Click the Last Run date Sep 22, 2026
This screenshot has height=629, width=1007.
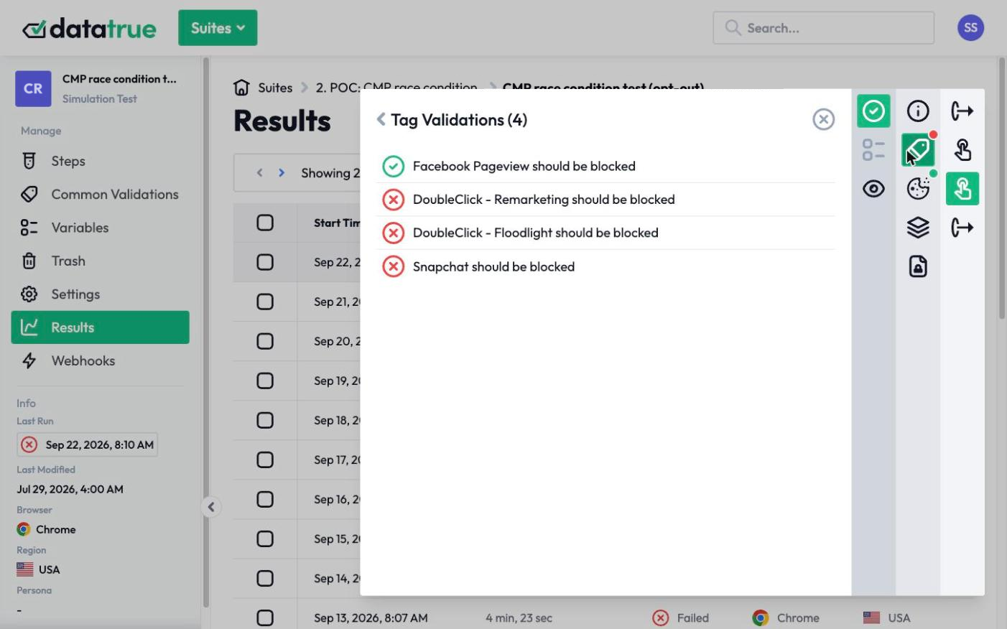coord(87,444)
